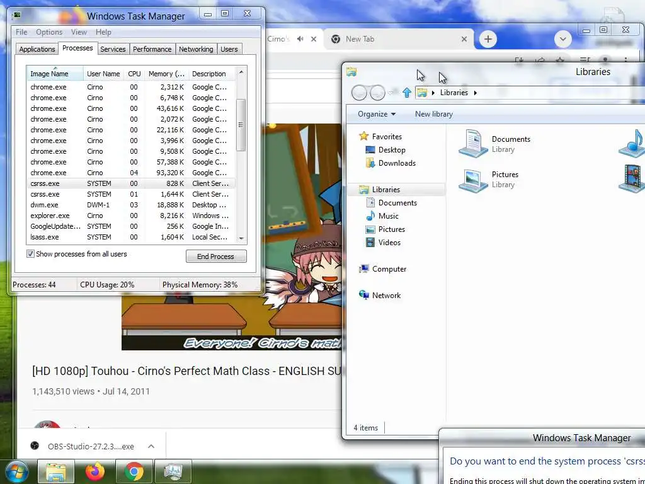
Task: Select the dwm.exe process row
Action: tap(131, 205)
